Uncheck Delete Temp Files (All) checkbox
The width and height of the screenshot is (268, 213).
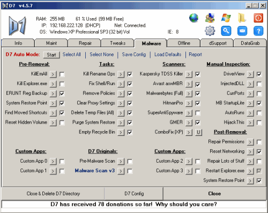click(x=130, y=113)
